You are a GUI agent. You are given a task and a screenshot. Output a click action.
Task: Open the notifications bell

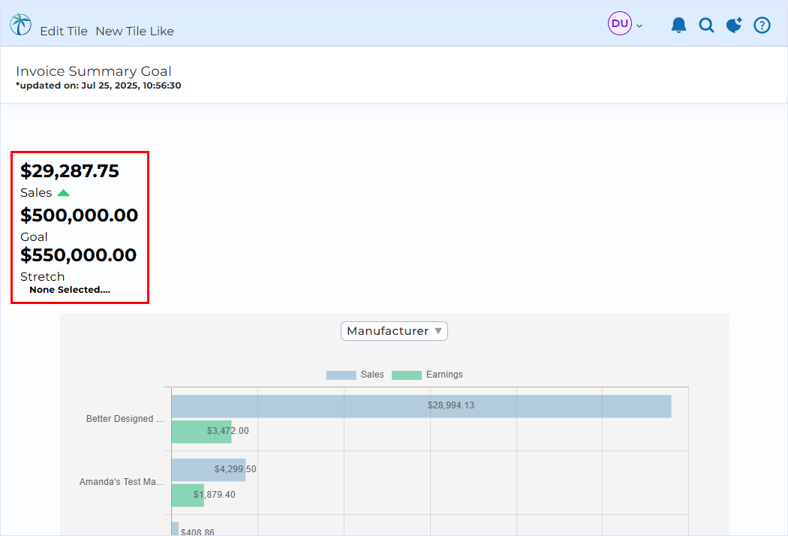coord(678,25)
